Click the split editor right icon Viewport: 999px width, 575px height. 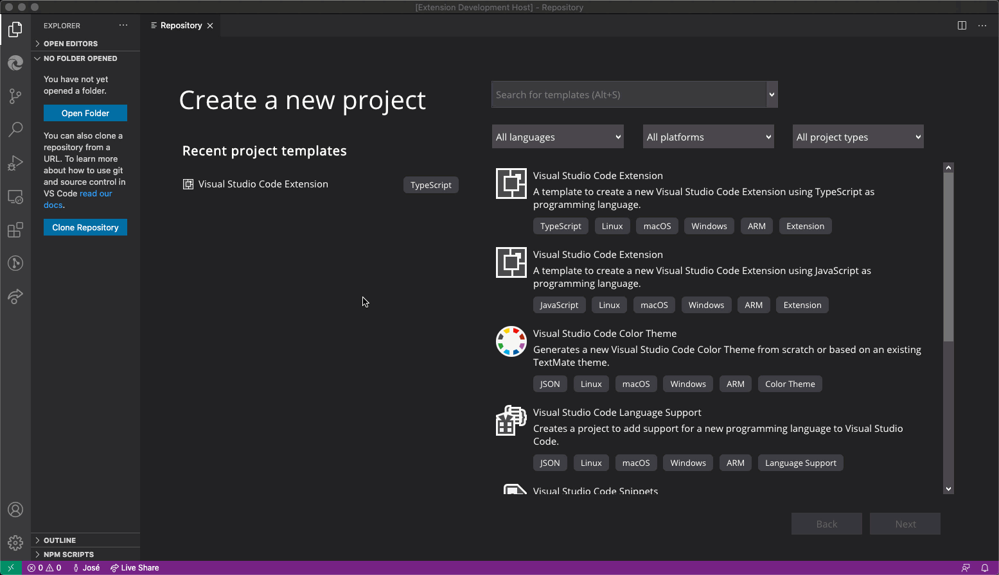962,26
